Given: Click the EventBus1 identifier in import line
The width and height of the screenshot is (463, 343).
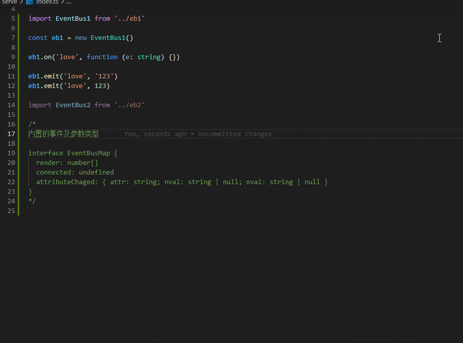Looking at the screenshot, I should tap(73, 19).
